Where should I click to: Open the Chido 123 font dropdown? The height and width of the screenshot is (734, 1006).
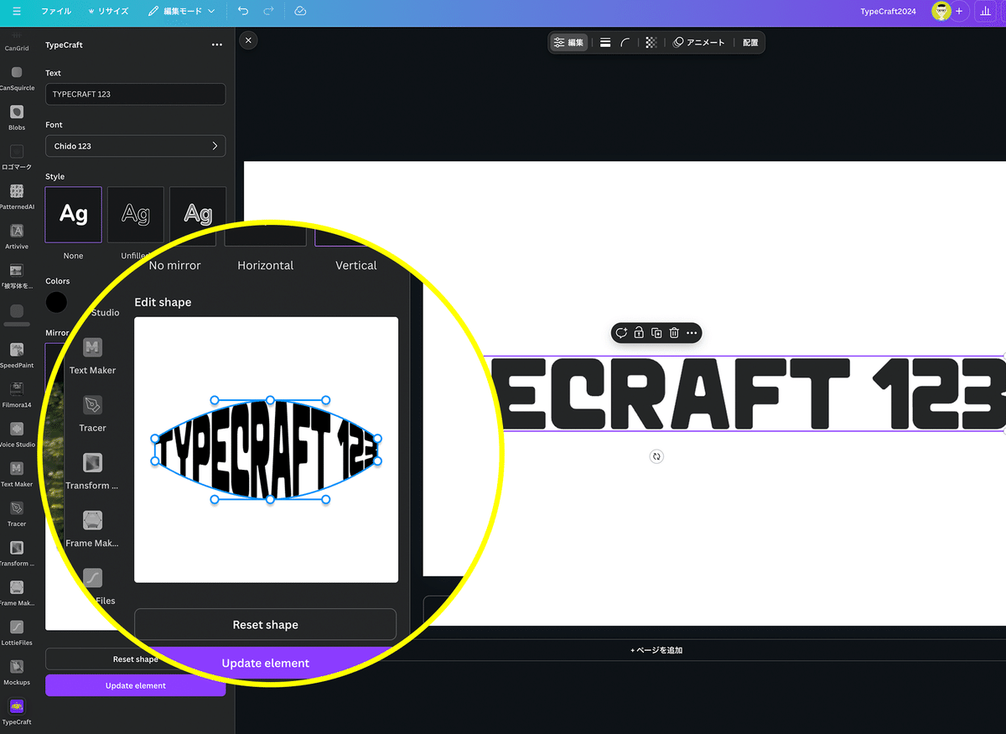tap(135, 145)
